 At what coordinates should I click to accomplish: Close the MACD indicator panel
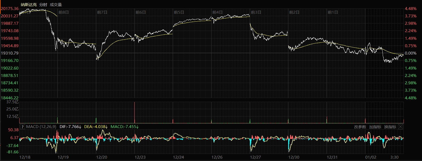pos(400,127)
